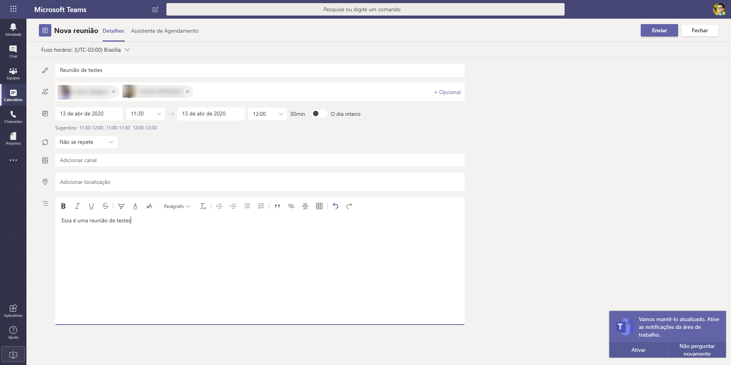Click the Fechar button
Viewport: 731px width, 365px height.
click(x=700, y=30)
